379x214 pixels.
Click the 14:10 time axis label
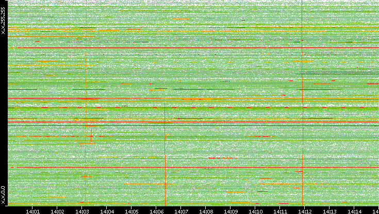pyautogui.click(x=255, y=211)
